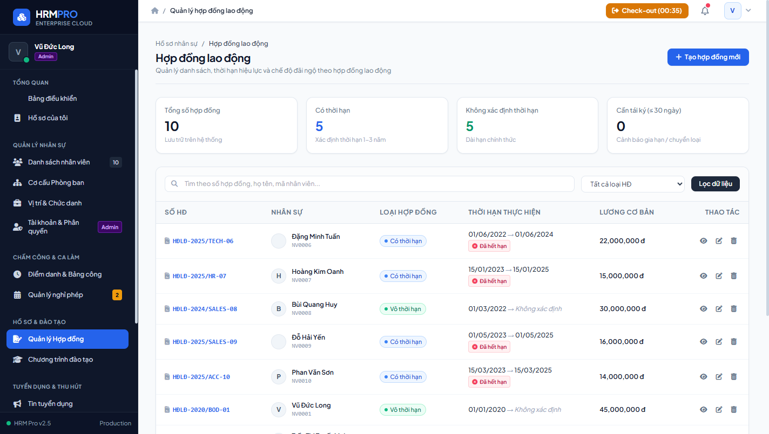Open contract link HĐLĐ-2025/HR-07

pyautogui.click(x=199, y=276)
